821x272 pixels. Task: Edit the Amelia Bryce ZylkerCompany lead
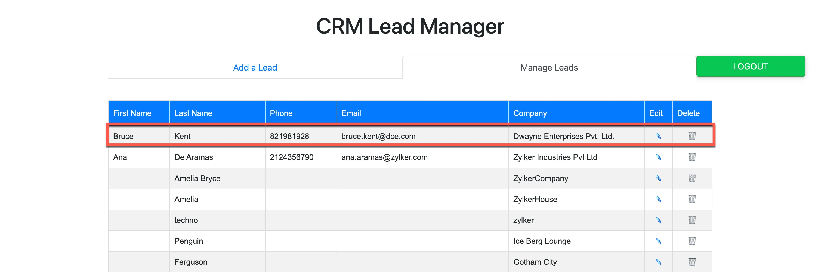click(x=658, y=178)
